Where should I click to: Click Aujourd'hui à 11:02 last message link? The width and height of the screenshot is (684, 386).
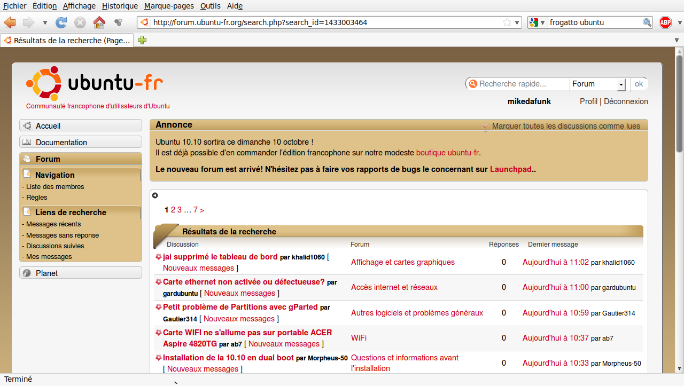[556, 262]
